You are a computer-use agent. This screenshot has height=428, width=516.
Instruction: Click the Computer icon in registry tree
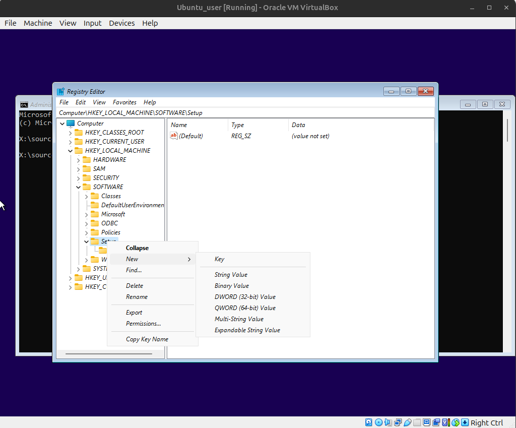(x=71, y=124)
